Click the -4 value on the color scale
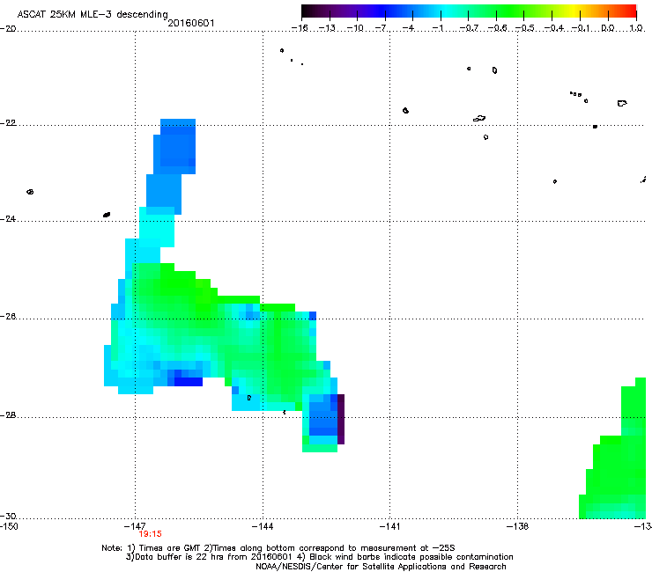 (x=408, y=28)
